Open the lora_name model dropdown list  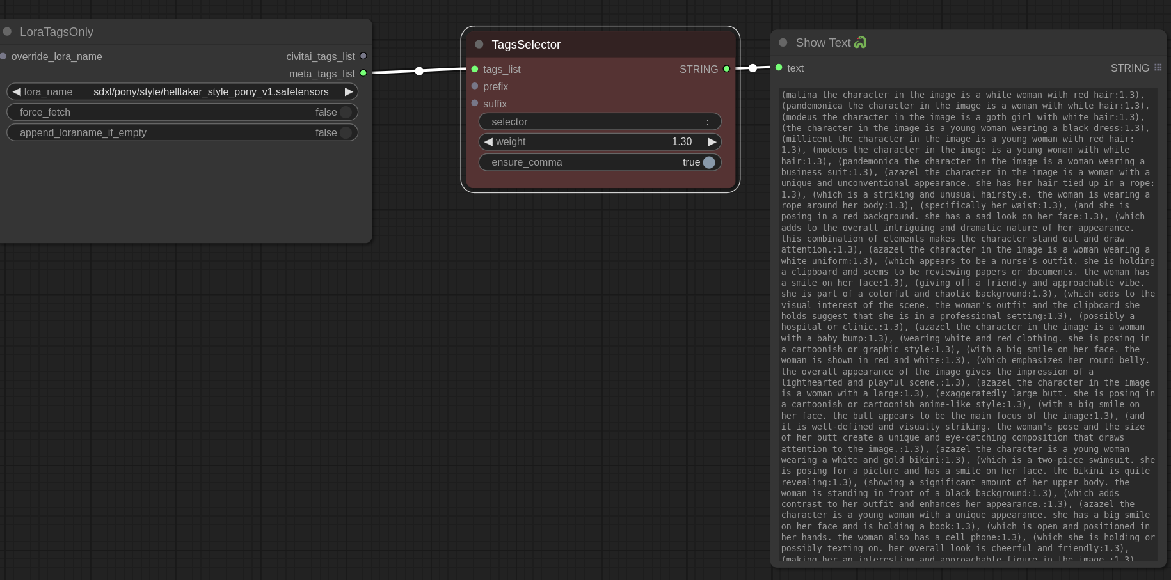211,92
